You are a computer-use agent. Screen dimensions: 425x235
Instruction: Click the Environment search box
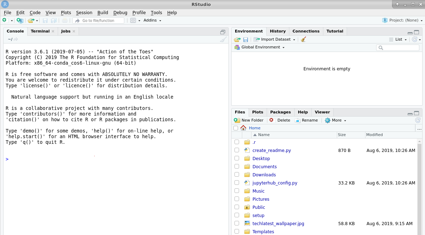398,48
